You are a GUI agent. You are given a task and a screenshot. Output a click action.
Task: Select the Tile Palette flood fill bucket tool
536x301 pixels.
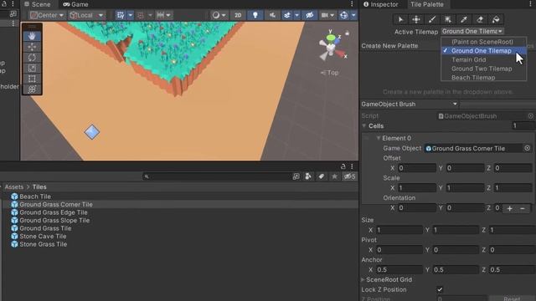(x=496, y=19)
